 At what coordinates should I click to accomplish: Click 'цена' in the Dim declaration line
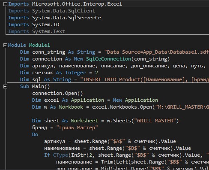[179, 66]
